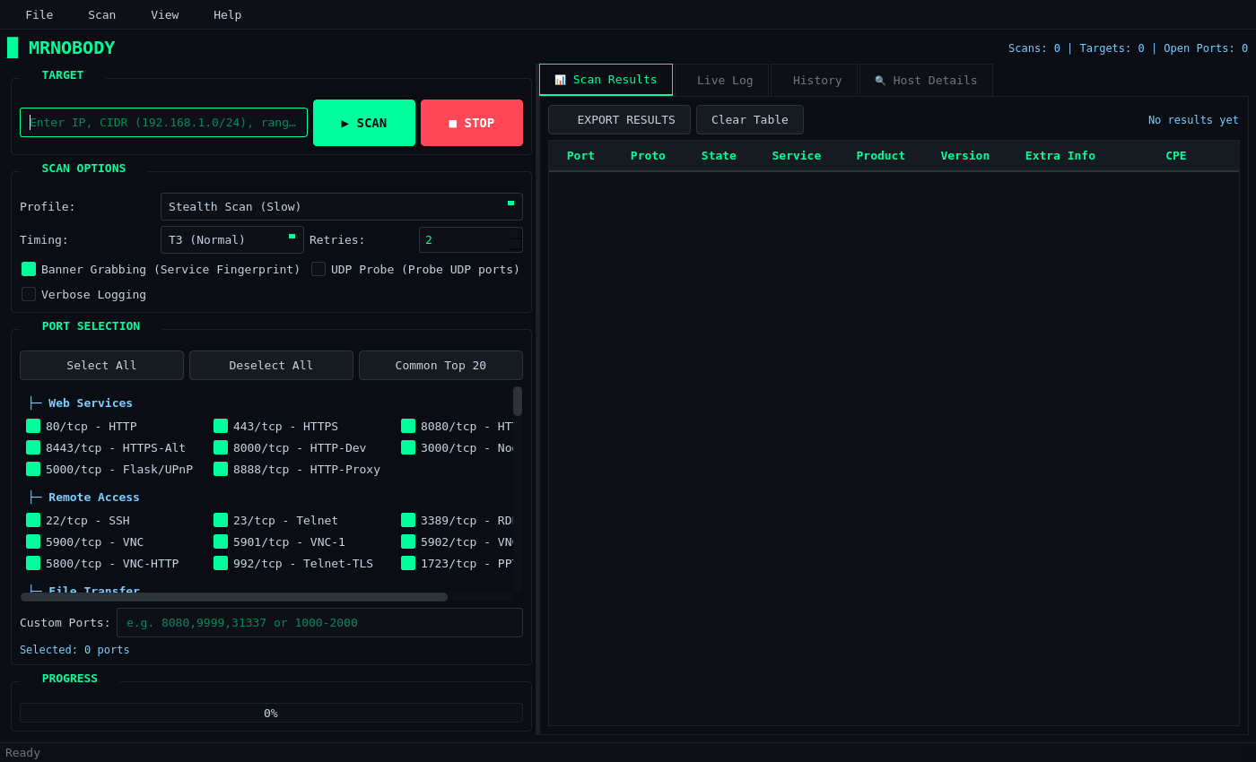Click the 0% progress bar
This screenshot has height=762, width=1256.
click(x=271, y=713)
